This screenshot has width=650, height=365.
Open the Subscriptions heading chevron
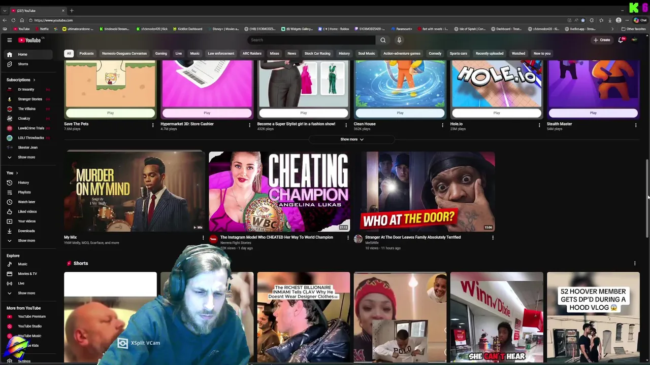(34, 80)
